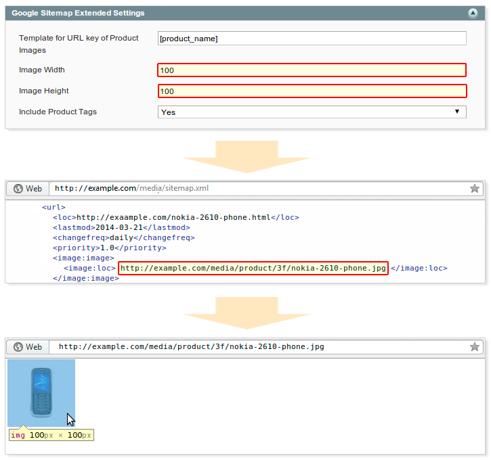Open the Include Product Tags dropdown
Screen dimensions: 491x460
312,112
